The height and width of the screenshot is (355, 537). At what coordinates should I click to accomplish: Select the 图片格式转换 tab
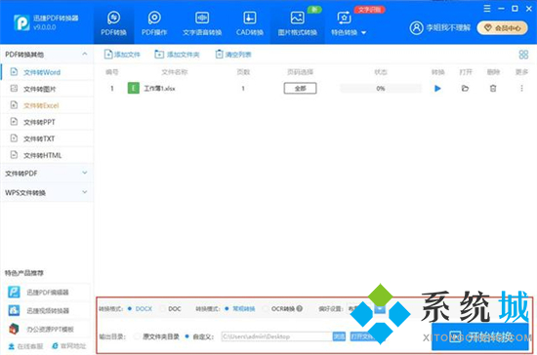coord(297,23)
